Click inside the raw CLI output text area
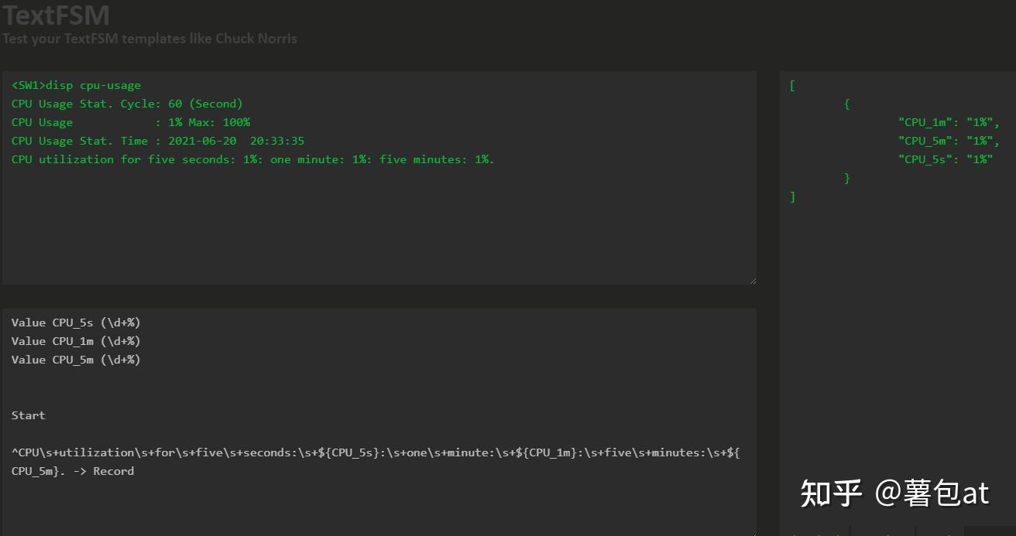Screen dimensions: 1016x536 coord(379,224)
